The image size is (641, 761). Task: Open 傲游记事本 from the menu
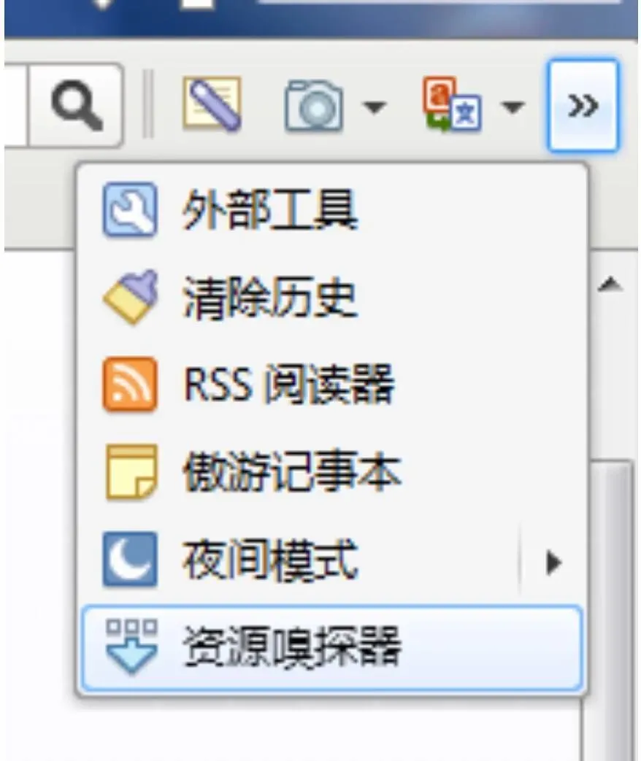[332, 472]
